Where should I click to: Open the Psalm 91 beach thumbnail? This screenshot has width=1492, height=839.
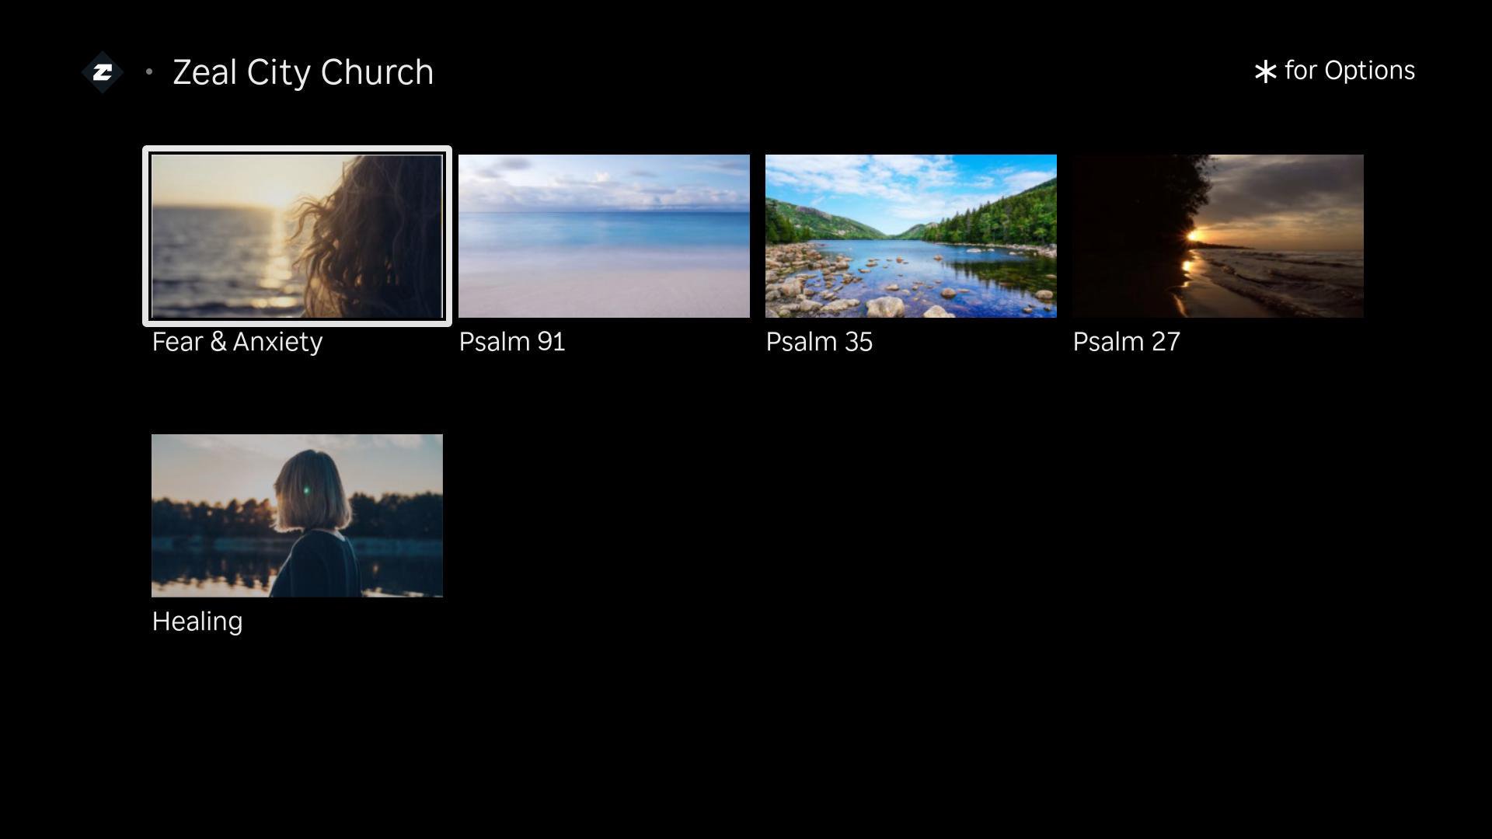604,236
